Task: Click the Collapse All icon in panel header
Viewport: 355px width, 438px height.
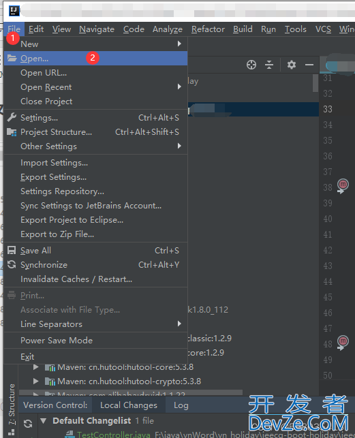Action: 269,65
